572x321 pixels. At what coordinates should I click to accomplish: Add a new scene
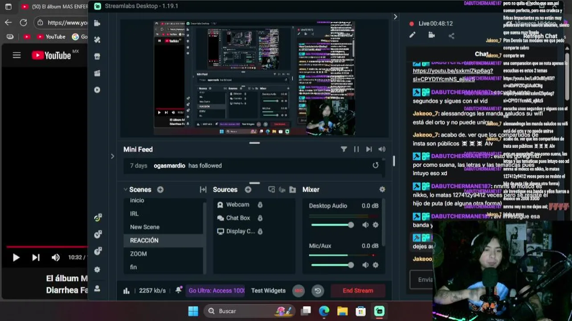pyautogui.click(x=160, y=189)
